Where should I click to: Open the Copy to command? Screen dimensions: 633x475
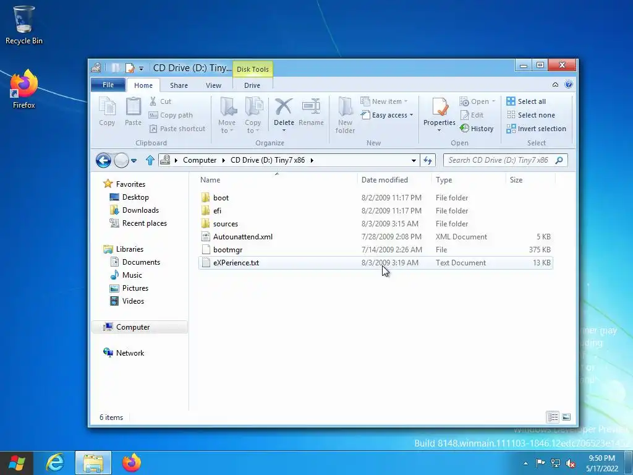(253, 115)
